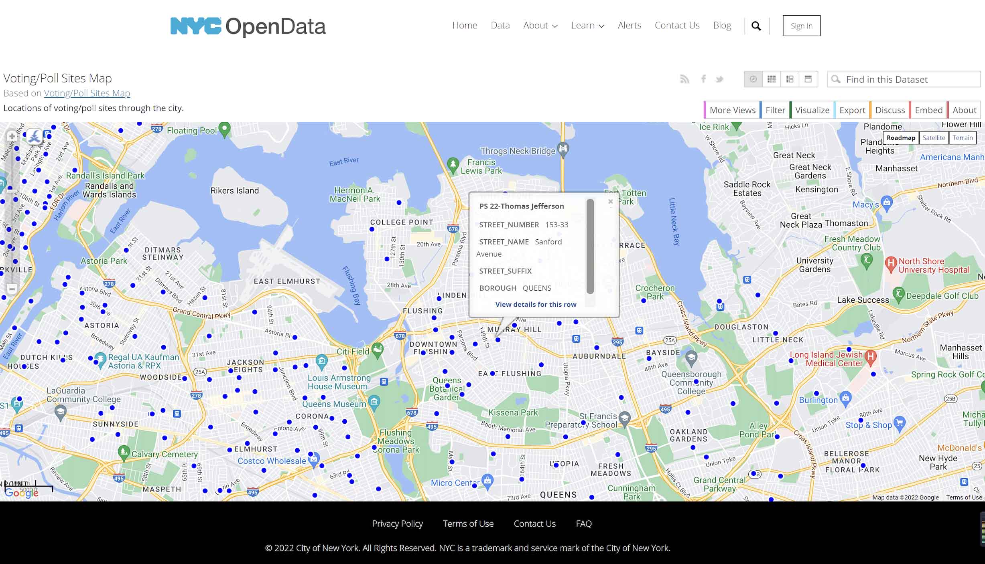Follow the Voting/Poll Sites Map link

point(87,93)
